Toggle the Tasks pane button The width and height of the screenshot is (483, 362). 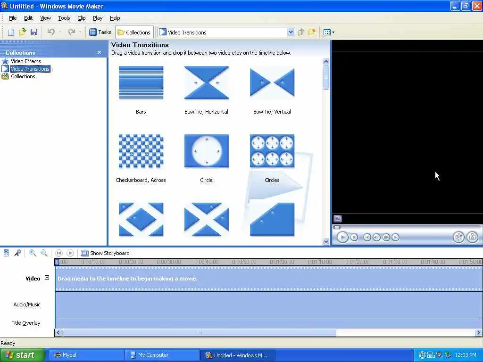[100, 32]
